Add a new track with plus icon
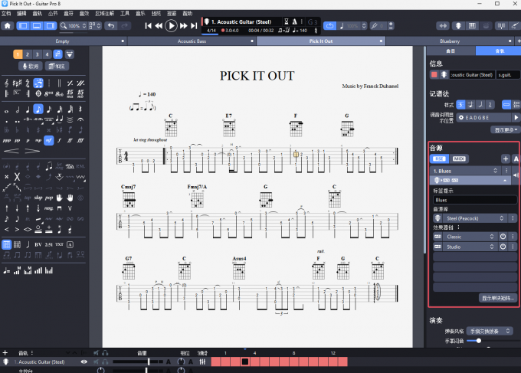 5,353
